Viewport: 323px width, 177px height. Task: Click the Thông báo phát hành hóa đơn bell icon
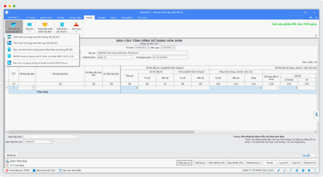45,25
